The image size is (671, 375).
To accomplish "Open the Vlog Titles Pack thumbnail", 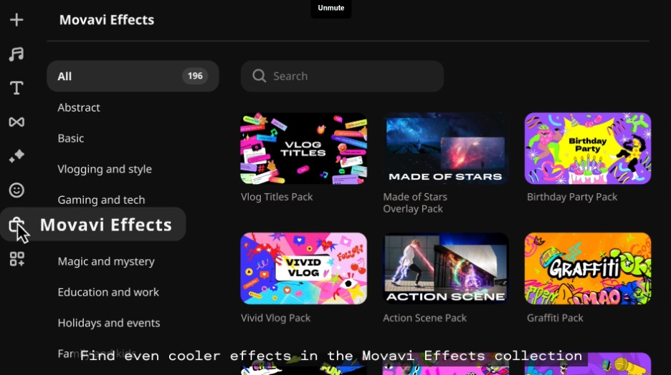I will (303, 149).
